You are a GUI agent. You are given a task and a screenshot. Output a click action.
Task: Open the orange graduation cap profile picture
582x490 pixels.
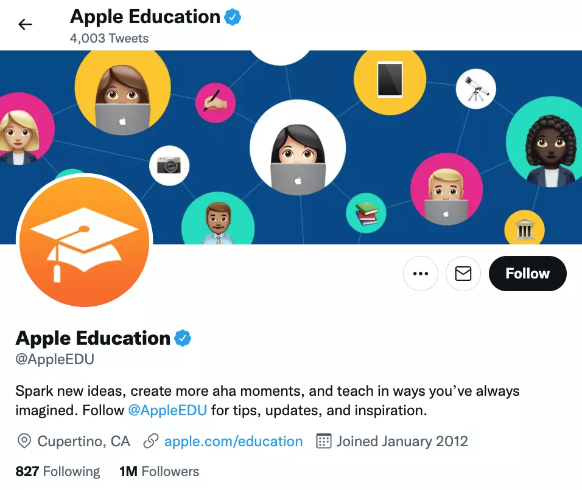(x=84, y=242)
